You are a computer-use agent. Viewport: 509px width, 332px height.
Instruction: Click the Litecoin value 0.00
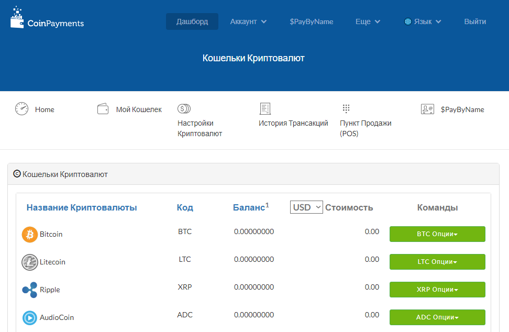(x=372, y=259)
